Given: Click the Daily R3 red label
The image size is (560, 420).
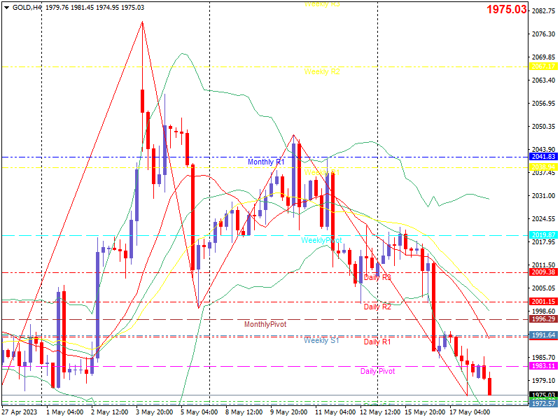Looking at the screenshot, I should (x=377, y=277).
